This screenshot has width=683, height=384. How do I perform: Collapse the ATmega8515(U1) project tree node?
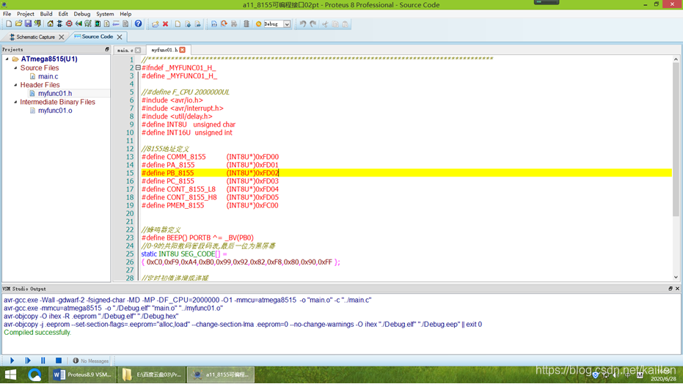coord(7,59)
